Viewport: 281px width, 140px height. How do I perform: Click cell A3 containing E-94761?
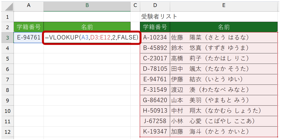pos(29,38)
